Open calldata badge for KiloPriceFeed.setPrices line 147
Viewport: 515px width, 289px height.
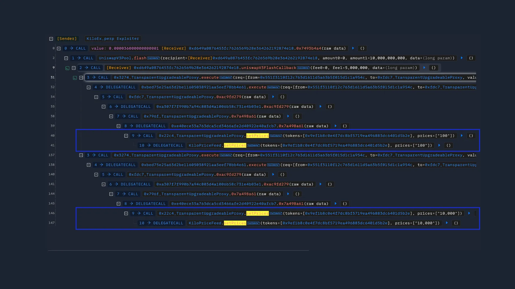(x=253, y=223)
